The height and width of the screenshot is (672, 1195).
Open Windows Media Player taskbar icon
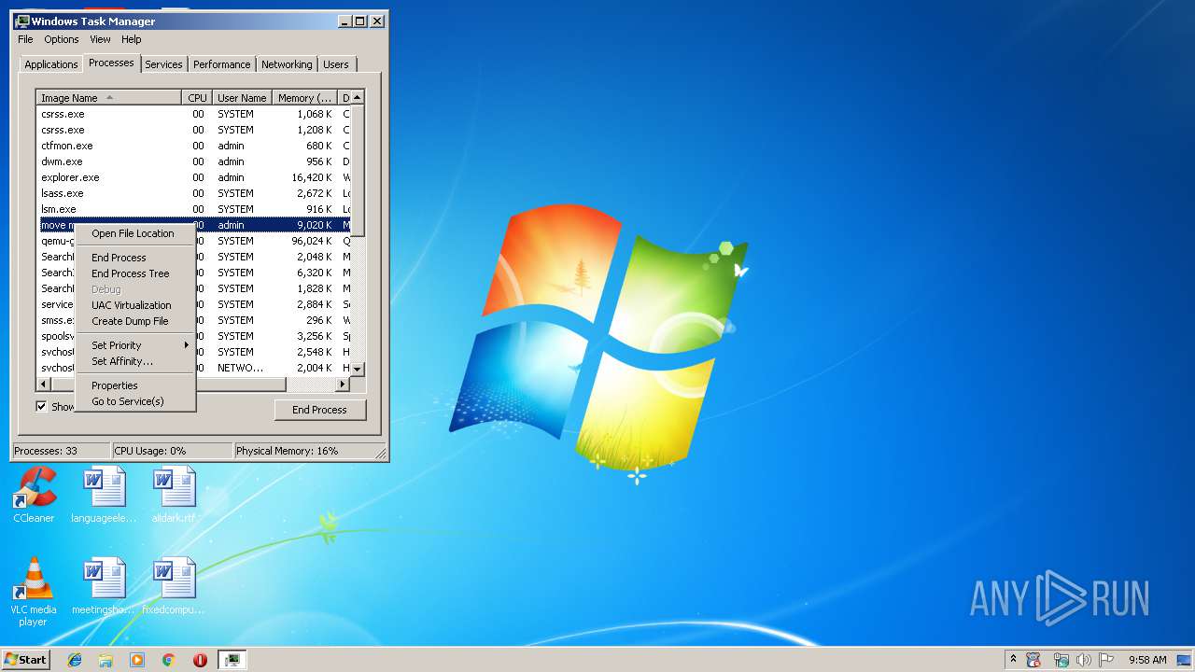(x=137, y=660)
